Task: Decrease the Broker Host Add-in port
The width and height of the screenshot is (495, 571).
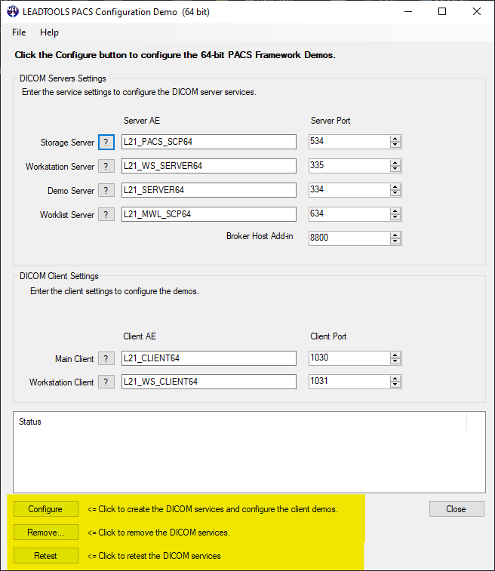Action: (x=395, y=241)
